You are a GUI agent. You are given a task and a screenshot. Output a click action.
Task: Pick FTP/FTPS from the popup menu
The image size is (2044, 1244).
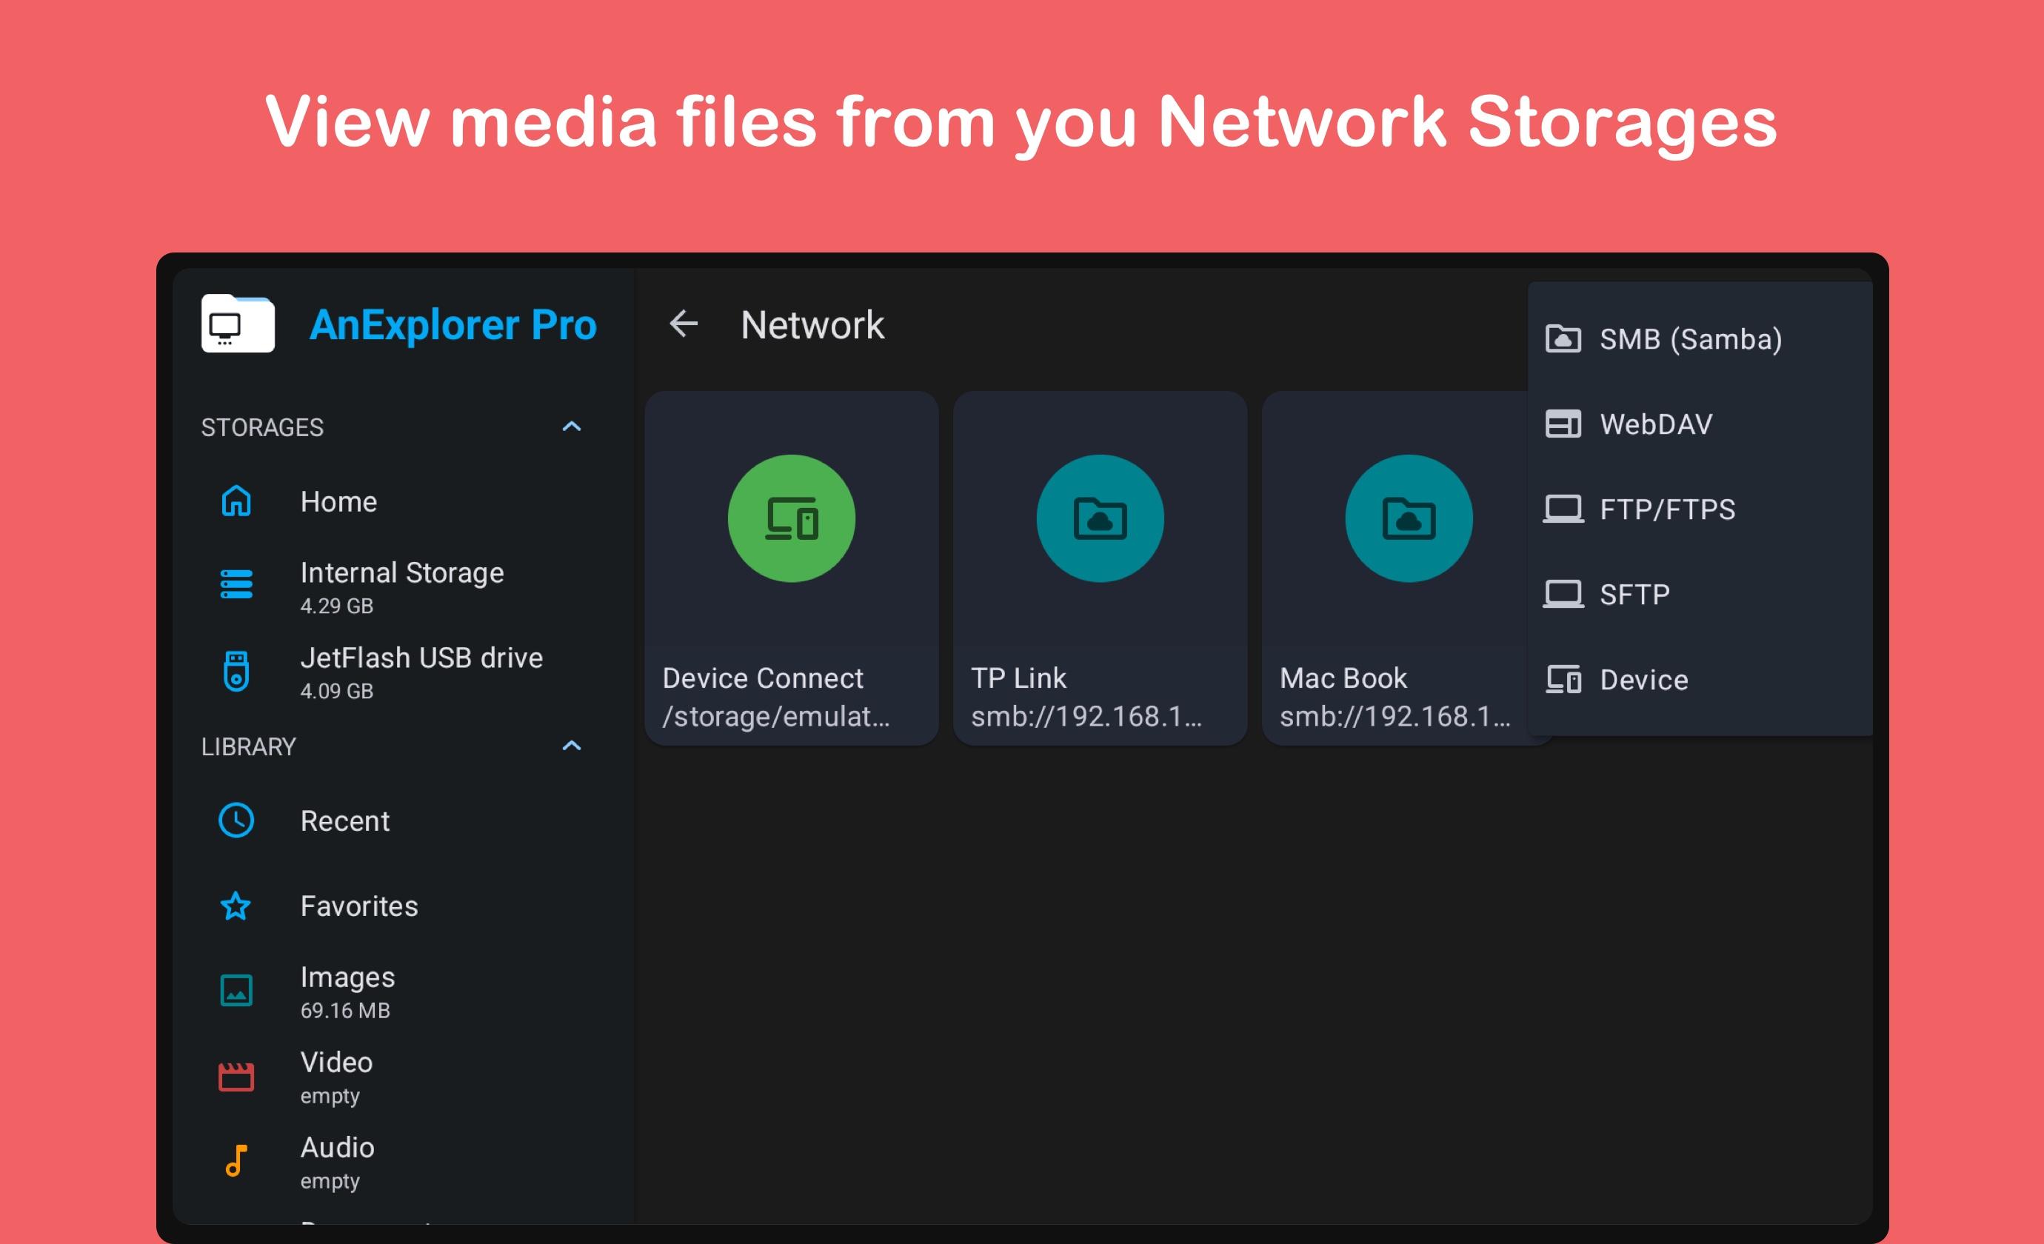[1666, 509]
